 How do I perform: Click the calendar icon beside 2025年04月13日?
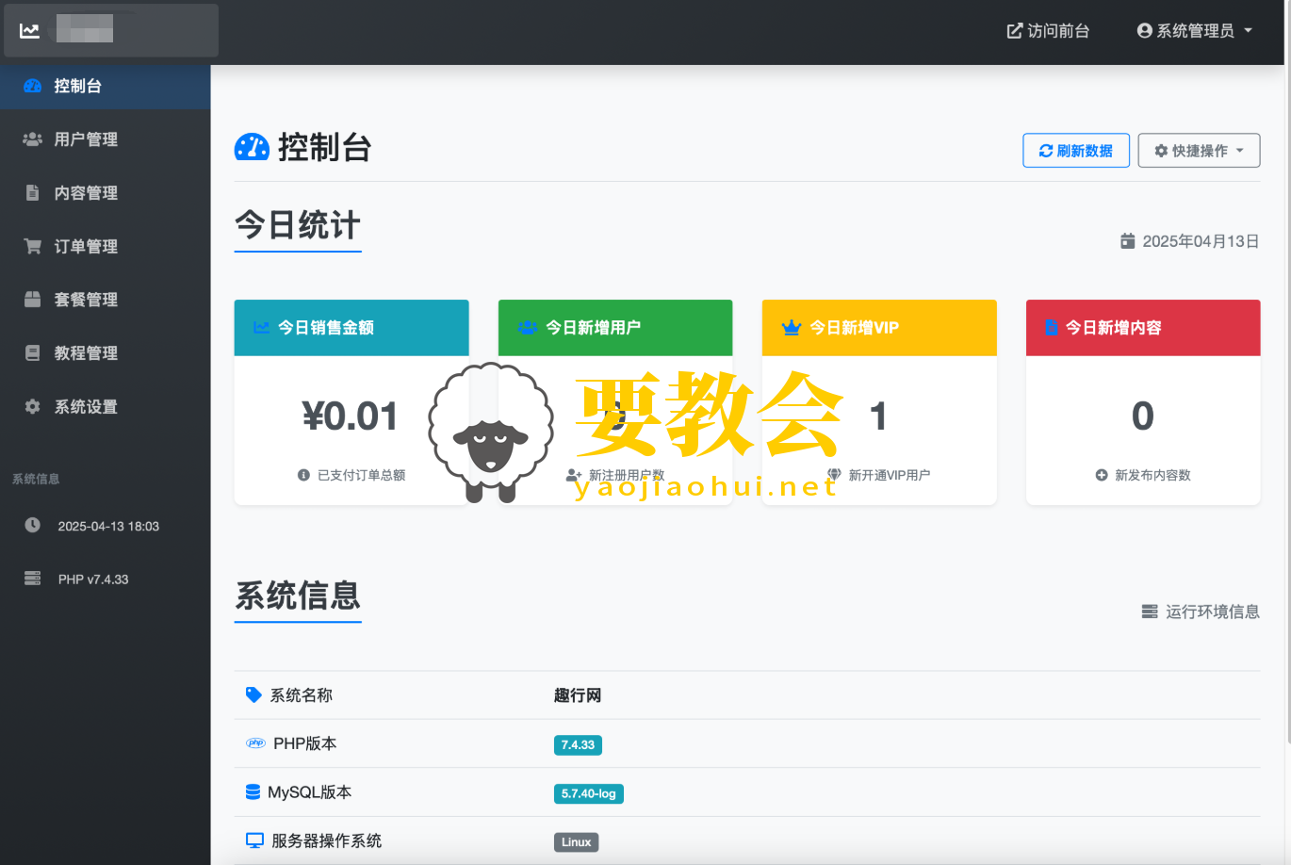1127,241
